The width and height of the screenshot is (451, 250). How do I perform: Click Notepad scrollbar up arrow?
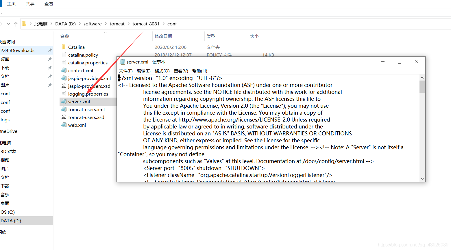pyautogui.click(x=422, y=78)
